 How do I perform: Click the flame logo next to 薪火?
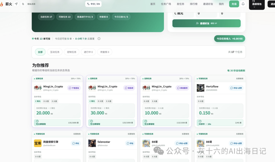[x=2, y=4]
